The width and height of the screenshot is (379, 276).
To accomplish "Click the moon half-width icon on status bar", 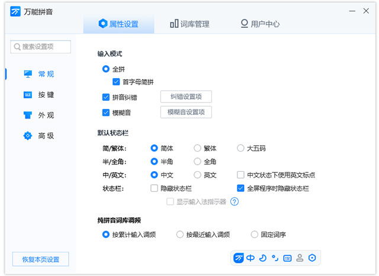I will click(x=263, y=258).
